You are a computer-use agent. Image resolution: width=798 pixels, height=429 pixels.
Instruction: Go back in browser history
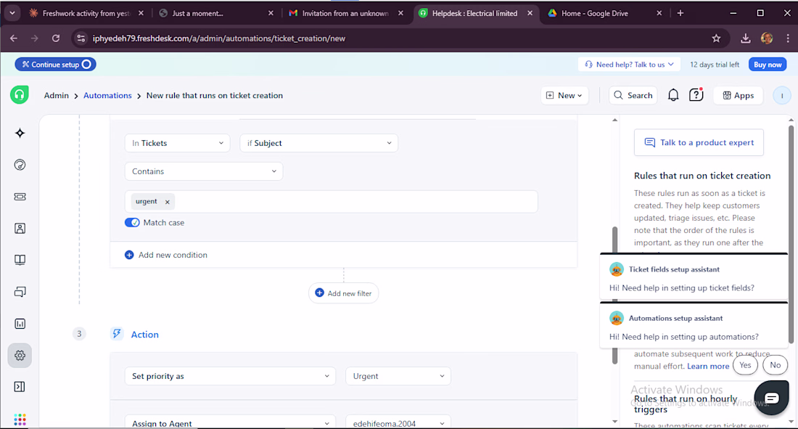click(14, 38)
